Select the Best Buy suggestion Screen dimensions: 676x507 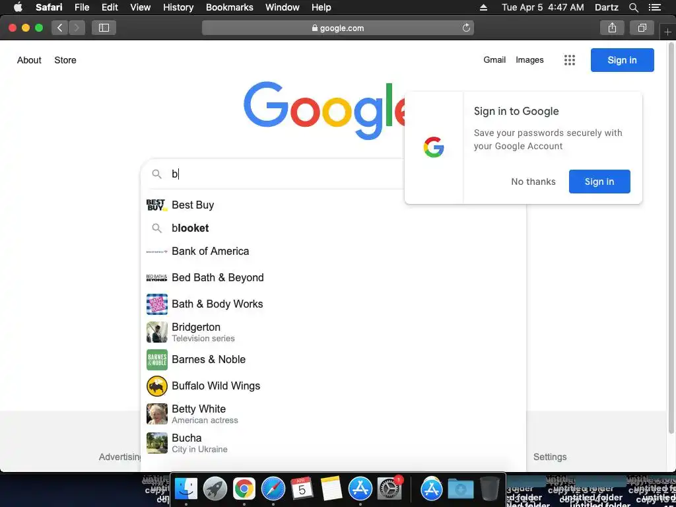coord(333,205)
